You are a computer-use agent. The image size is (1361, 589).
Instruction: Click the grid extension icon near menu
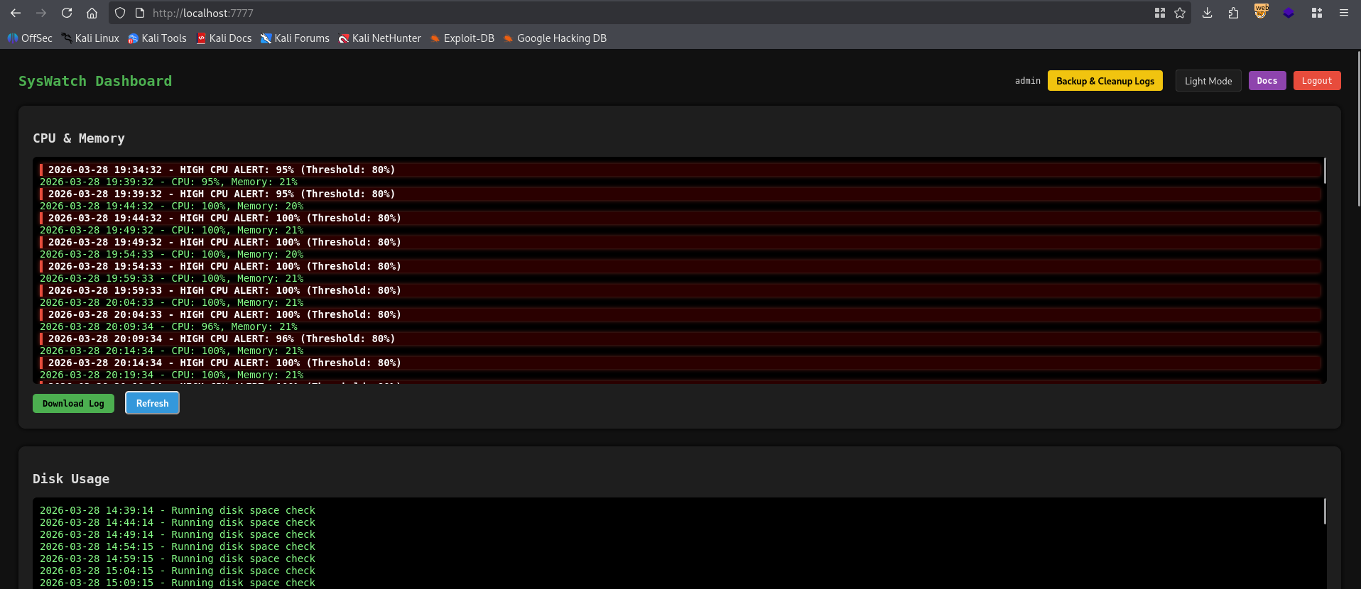click(1316, 13)
